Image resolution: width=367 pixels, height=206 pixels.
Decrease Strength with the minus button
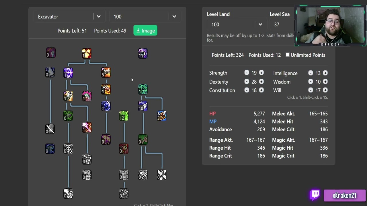[x=247, y=73]
